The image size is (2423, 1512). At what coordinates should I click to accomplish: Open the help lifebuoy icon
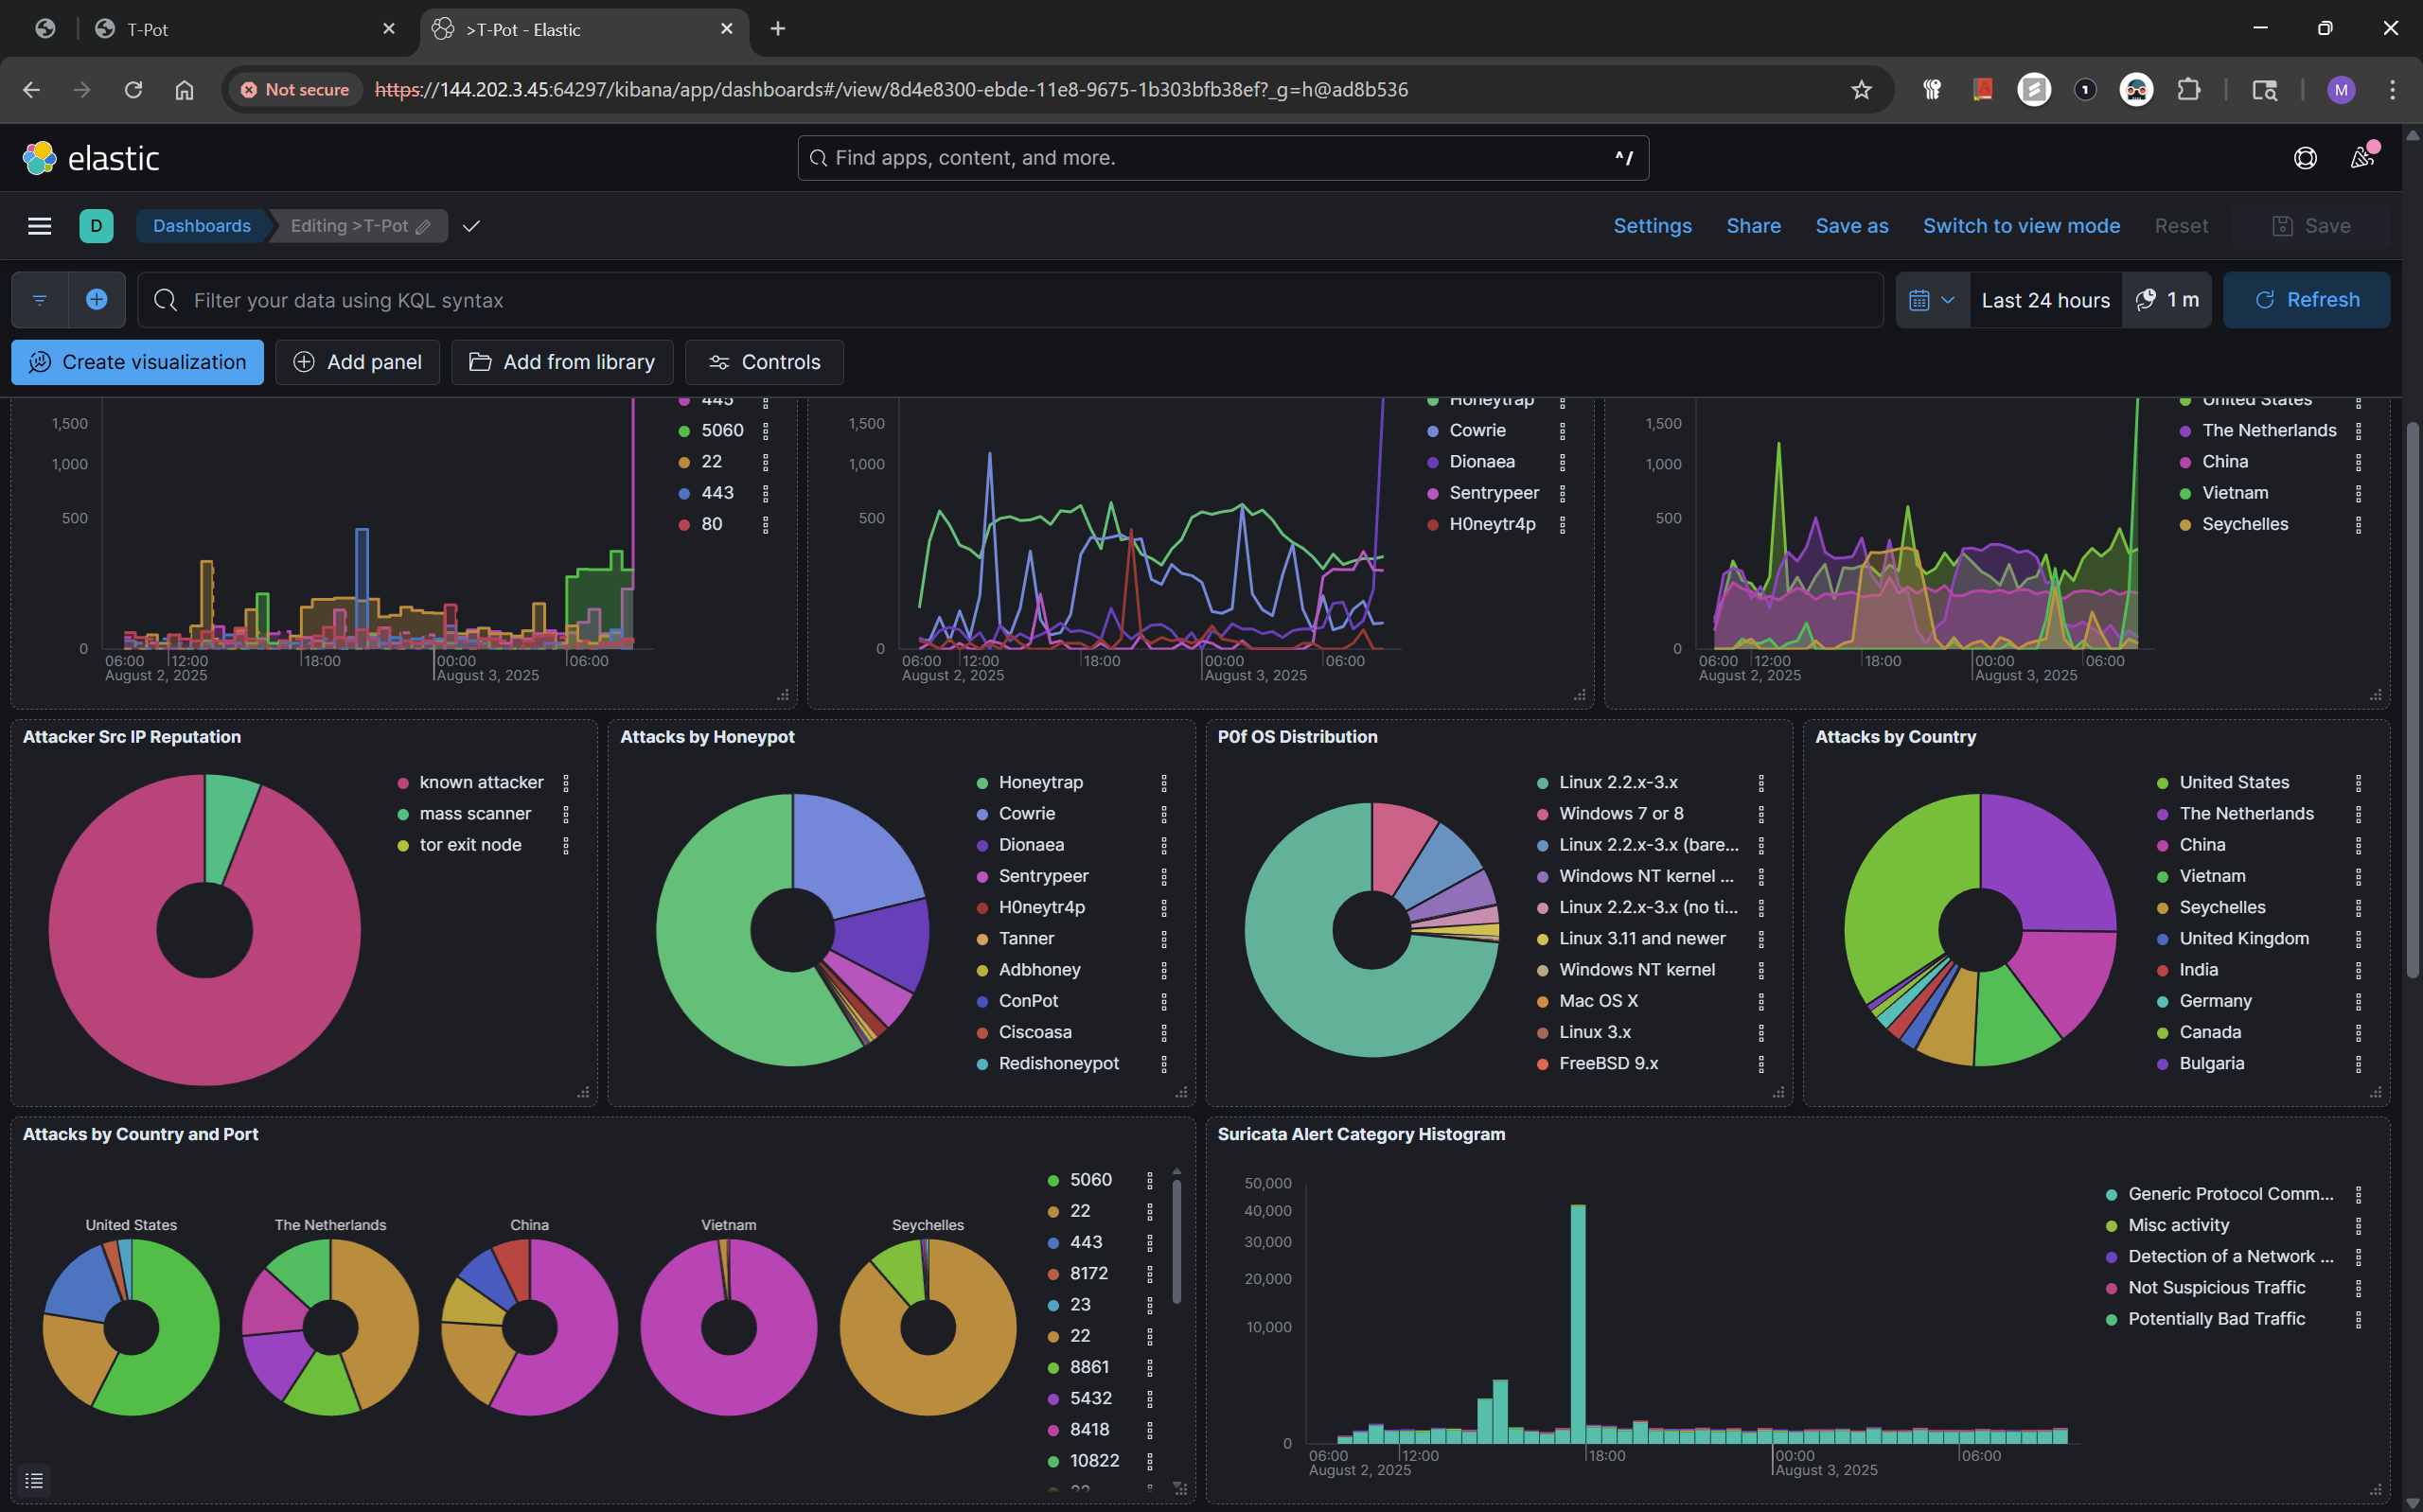pos(2305,158)
